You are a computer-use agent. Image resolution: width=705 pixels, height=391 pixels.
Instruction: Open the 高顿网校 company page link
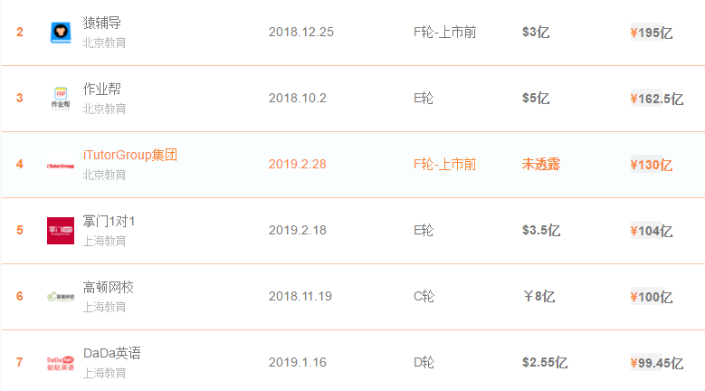[x=109, y=287]
